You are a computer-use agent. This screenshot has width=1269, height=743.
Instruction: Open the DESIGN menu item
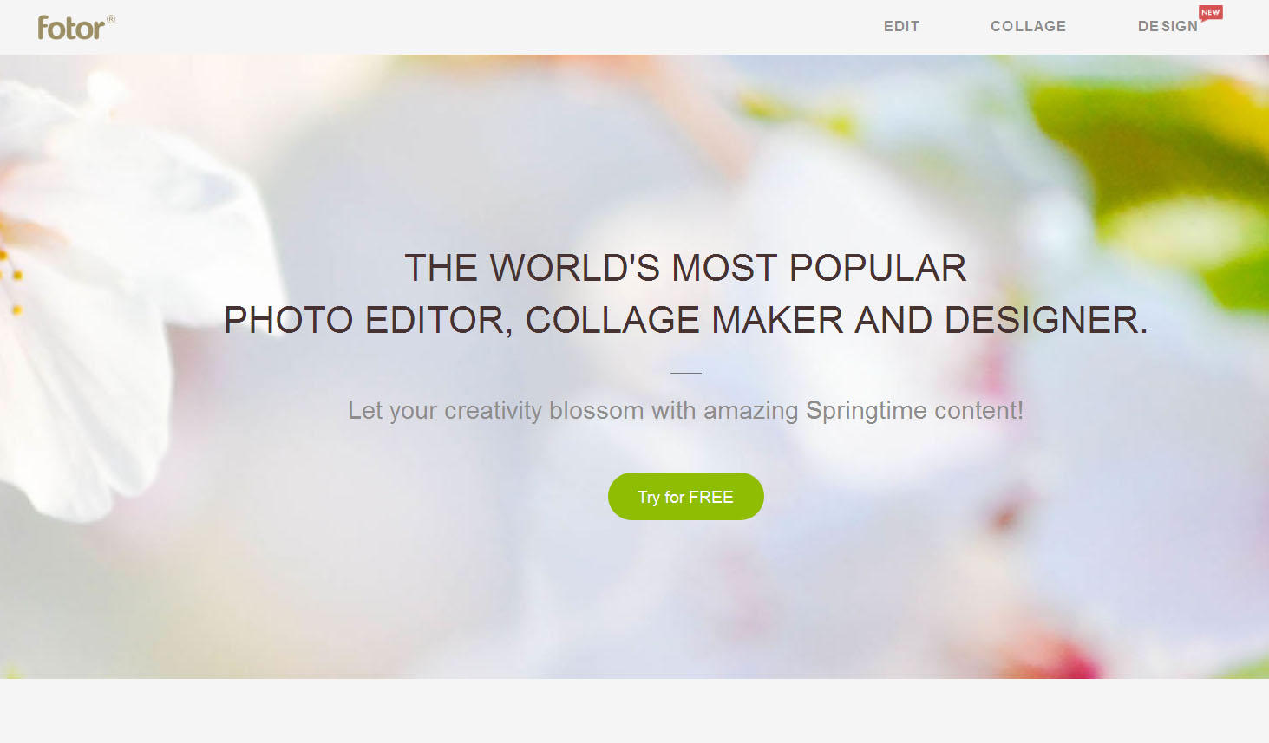coord(1168,27)
